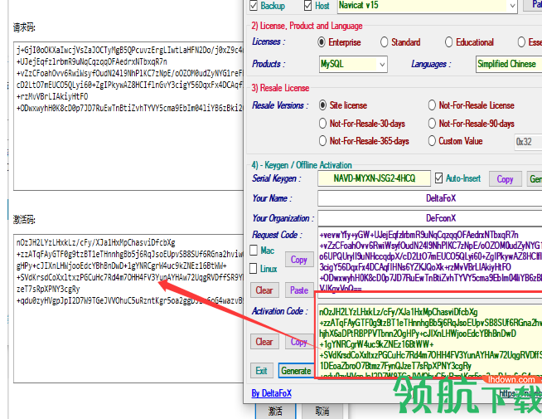Toggle the Linux checkbox
Image resolution: width=542 pixels, height=419 pixels.
pyautogui.click(x=254, y=269)
